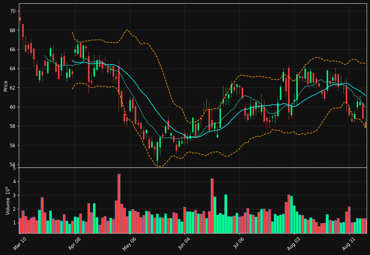Click the Apr 08 date label
Viewport: 370px width, 255px height.
[x=75, y=243]
